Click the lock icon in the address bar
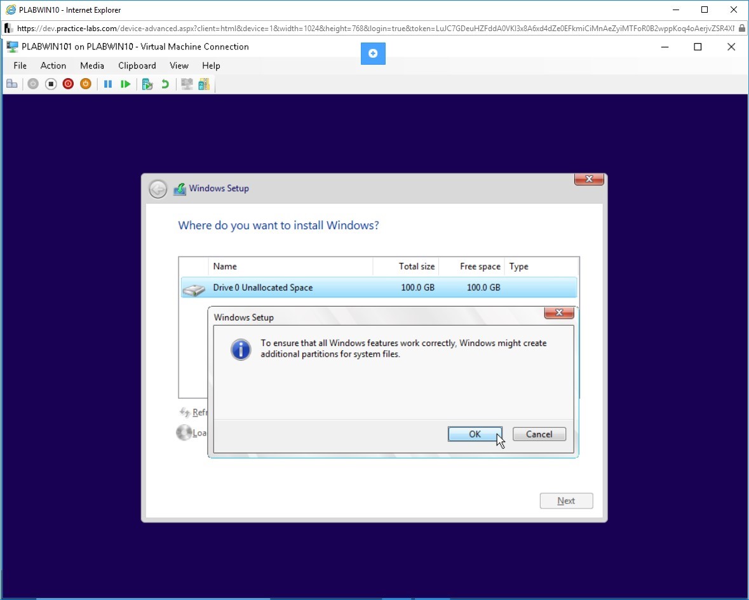Screen dimensions: 749x600 [742, 28]
